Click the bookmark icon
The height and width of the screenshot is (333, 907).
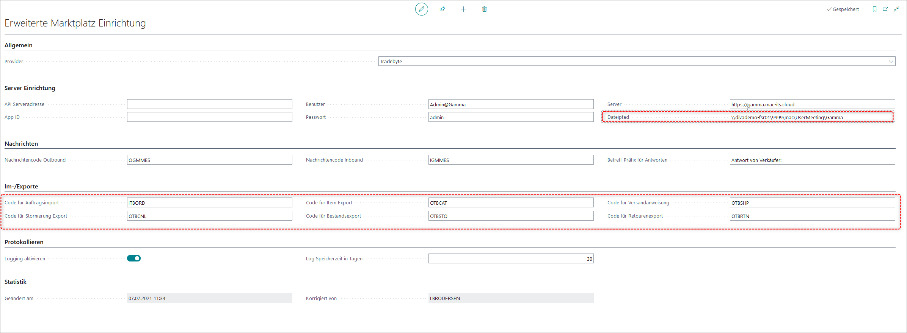(x=874, y=9)
